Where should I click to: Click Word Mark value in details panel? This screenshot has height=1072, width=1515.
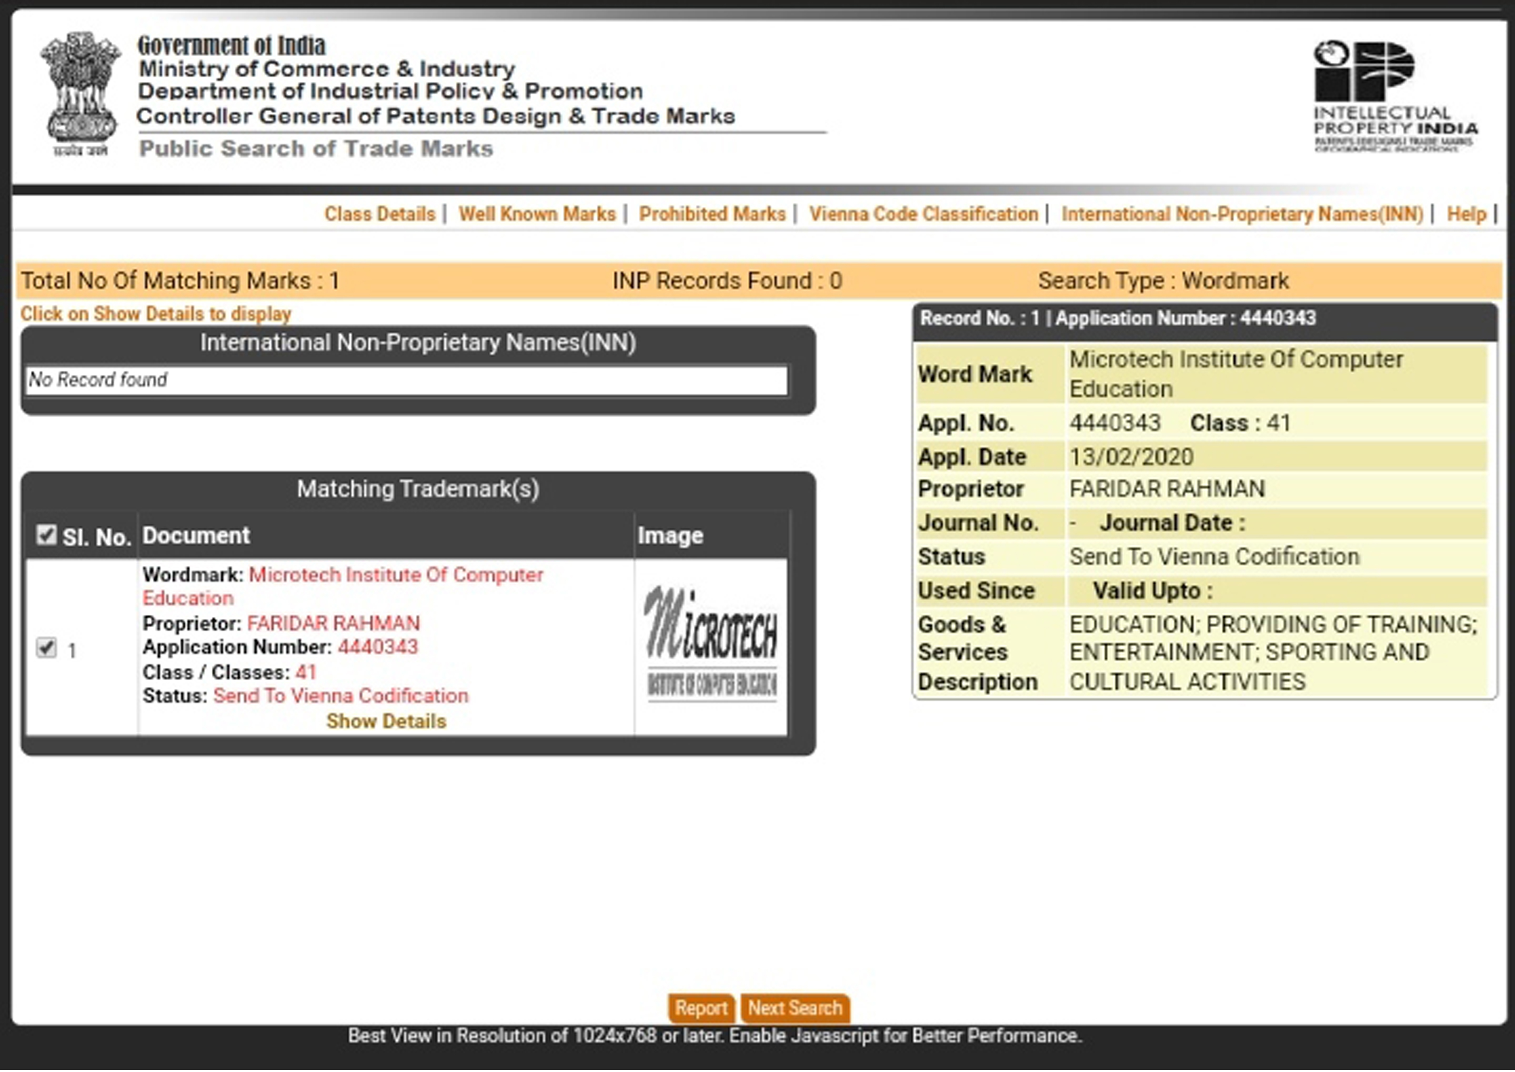pos(1236,374)
